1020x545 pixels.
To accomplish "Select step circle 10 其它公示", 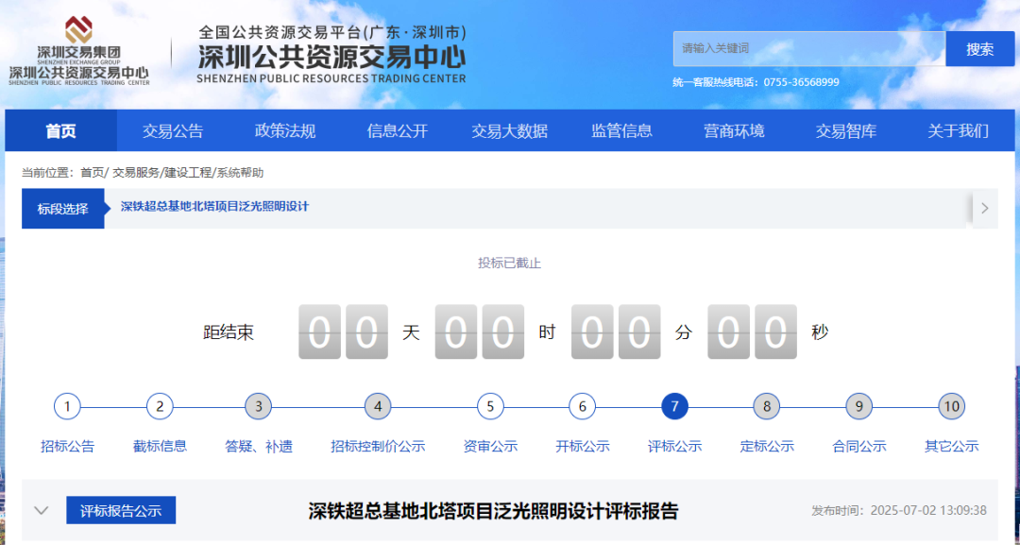I will tap(952, 406).
